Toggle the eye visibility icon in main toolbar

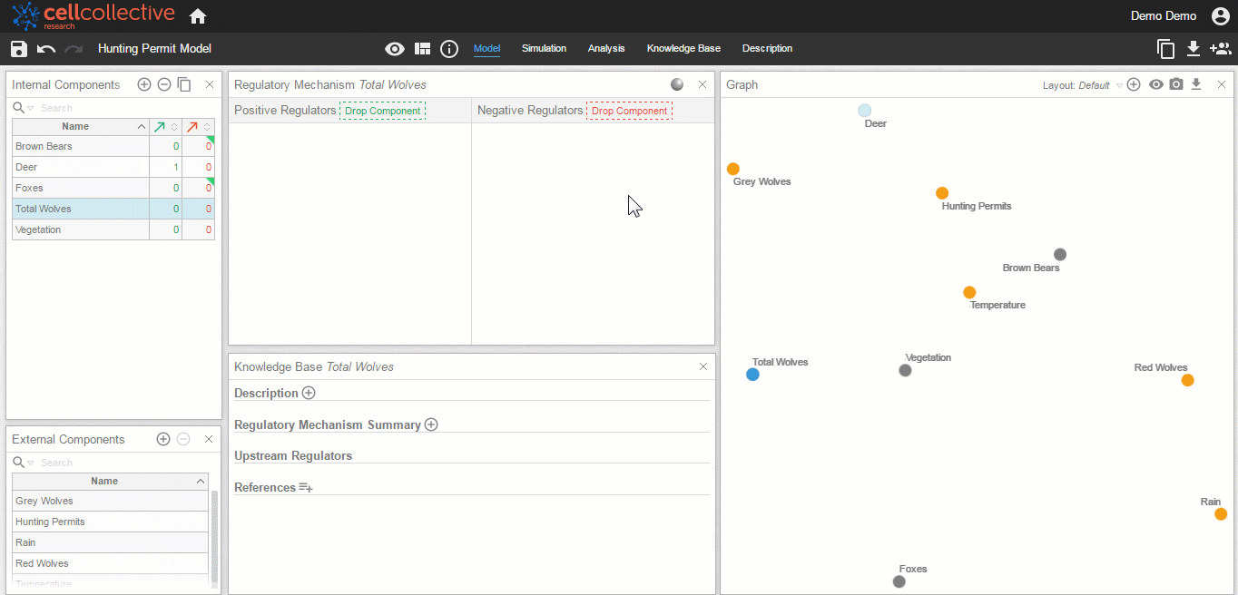coord(395,49)
